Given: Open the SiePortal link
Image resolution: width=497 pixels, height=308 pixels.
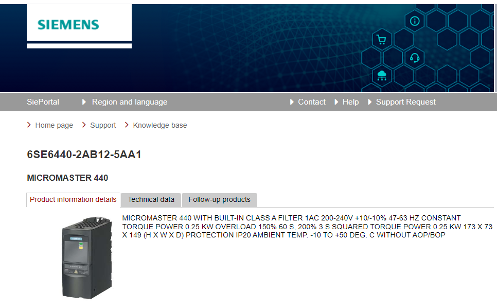Looking at the screenshot, I should (x=43, y=102).
